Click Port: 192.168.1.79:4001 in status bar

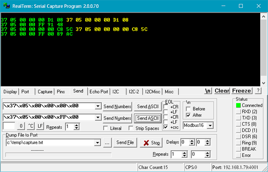[235, 167]
